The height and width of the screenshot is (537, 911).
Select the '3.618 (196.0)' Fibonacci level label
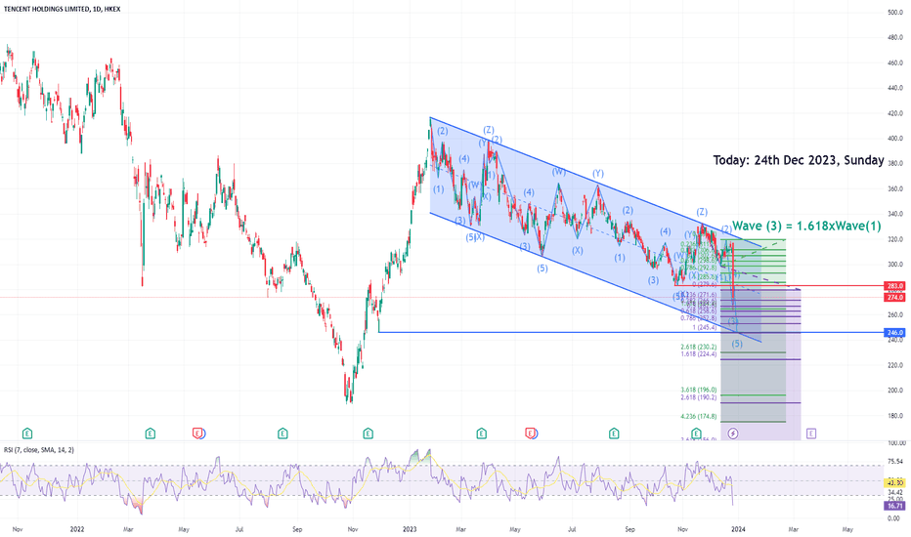698,391
